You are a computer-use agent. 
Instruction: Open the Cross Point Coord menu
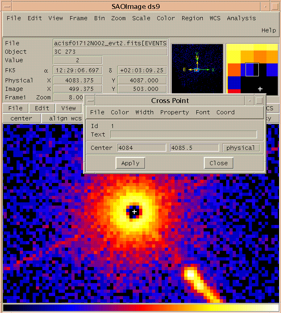pyautogui.click(x=225, y=112)
